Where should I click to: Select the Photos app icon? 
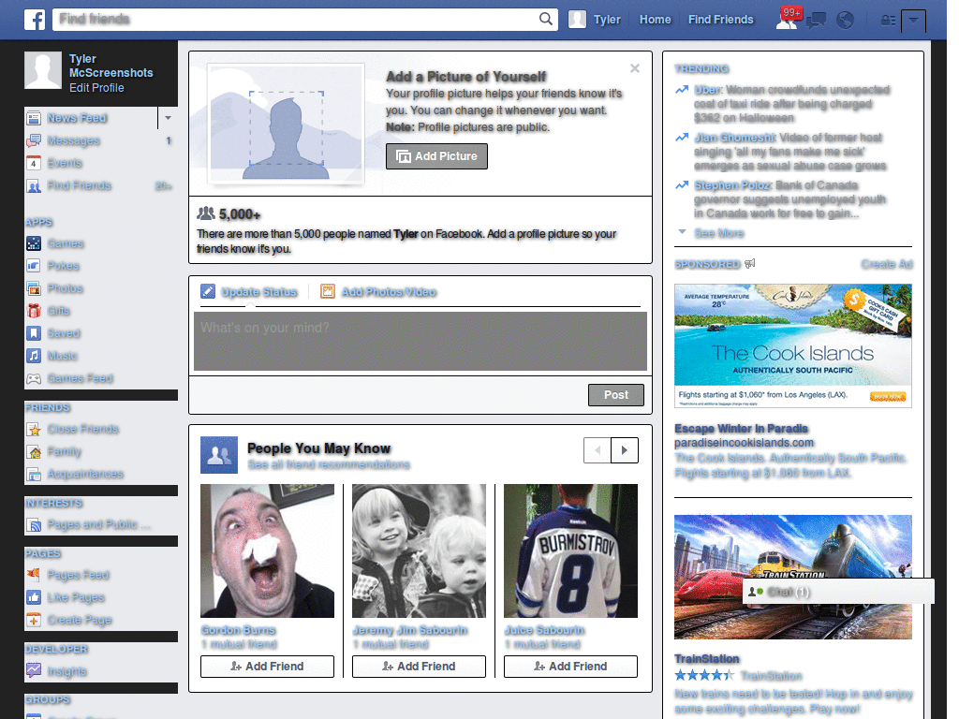click(31, 288)
